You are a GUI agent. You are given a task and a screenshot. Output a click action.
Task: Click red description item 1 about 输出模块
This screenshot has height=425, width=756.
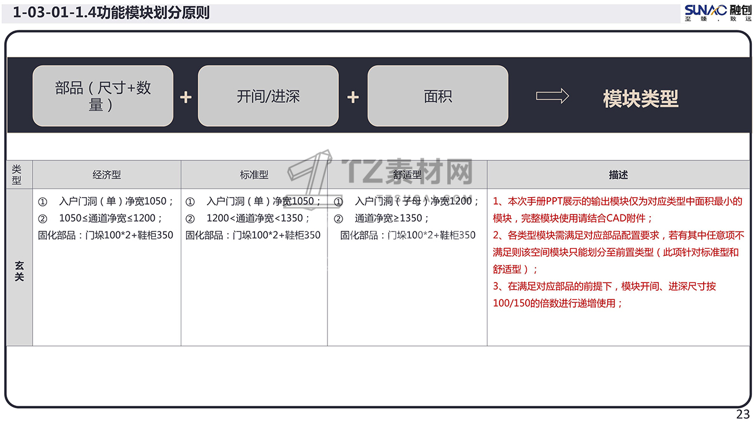[618, 210]
